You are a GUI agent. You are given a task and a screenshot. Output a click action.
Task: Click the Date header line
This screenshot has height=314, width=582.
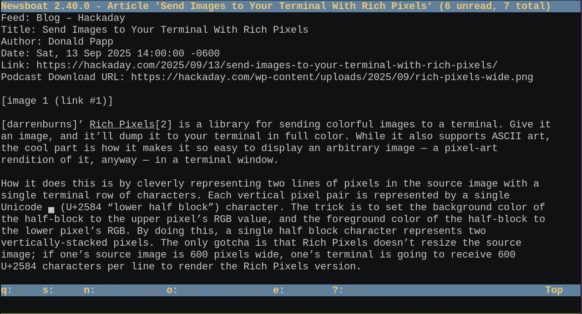click(110, 54)
